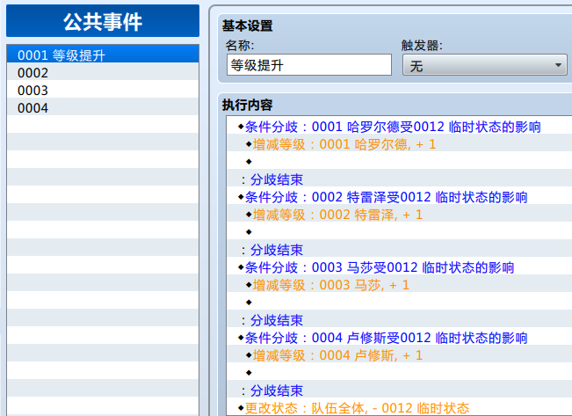
Task: Select line 条件分歧：0003 马莎受0012 临时状态的影响
Action: (x=399, y=267)
